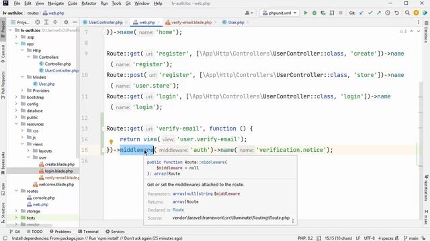Viewport: 430px width, 241px height.
Task: Open console.php in routes folder
Action: coord(44,198)
